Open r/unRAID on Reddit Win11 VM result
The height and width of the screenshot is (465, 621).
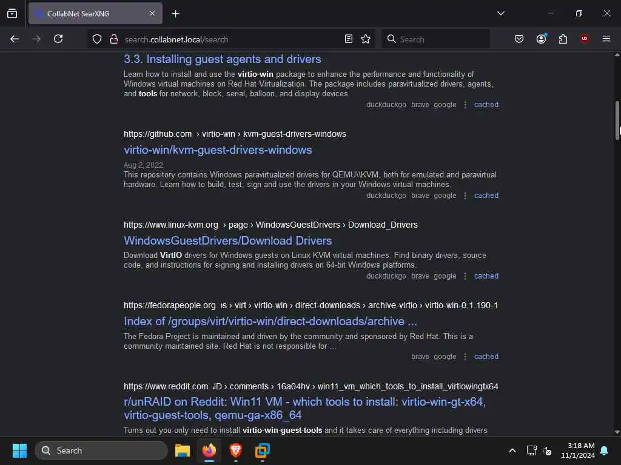(304, 409)
